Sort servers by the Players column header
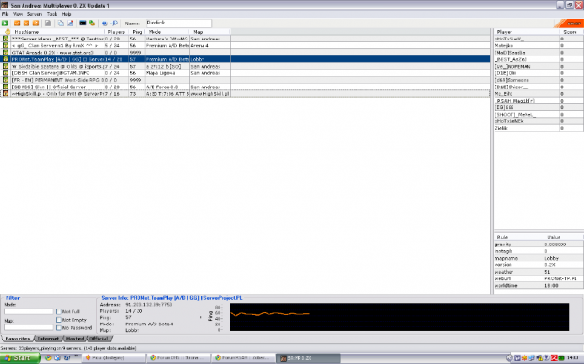Viewport: 584px width, 364px height. tap(116, 32)
